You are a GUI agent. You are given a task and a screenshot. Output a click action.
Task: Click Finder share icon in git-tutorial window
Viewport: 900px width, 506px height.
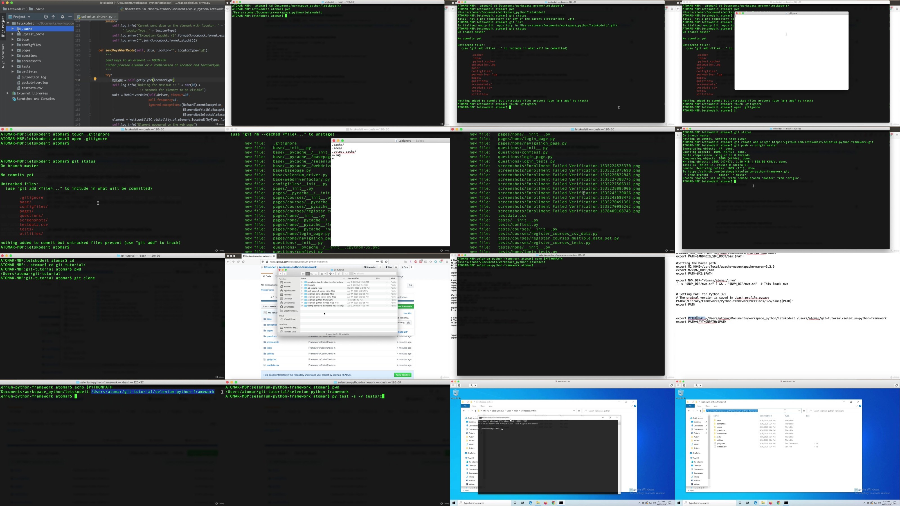click(x=339, y=274)
